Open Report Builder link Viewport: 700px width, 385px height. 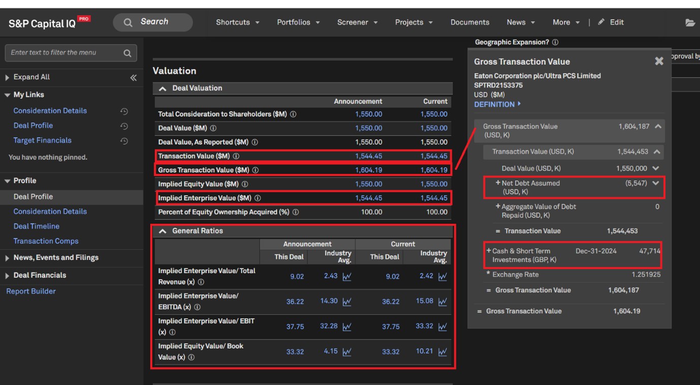[x=30, y=292]
